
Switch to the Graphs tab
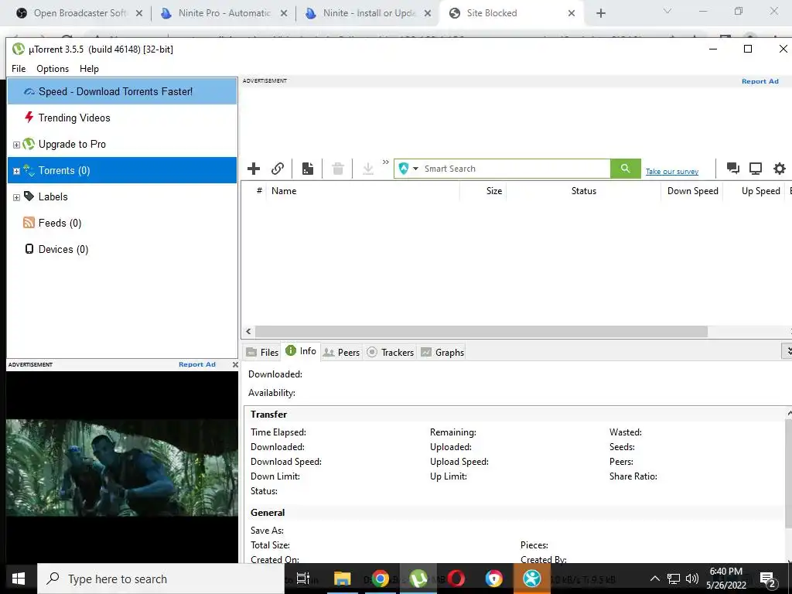[x=442, y=352]
